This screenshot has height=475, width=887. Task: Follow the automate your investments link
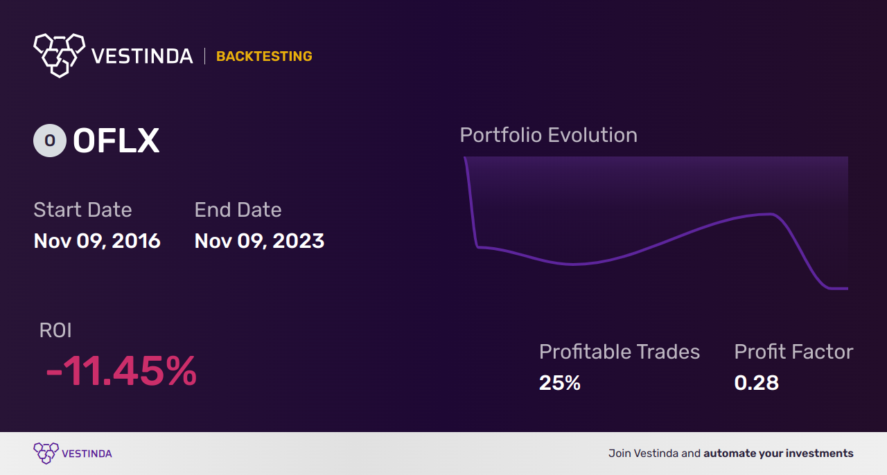[778, 454]
